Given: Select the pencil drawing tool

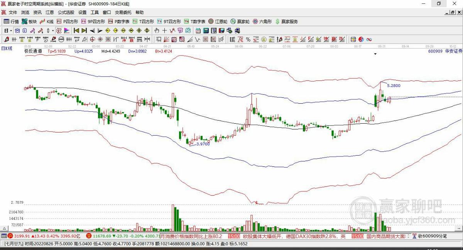Looking at the screenshot, I should [6, 39].
